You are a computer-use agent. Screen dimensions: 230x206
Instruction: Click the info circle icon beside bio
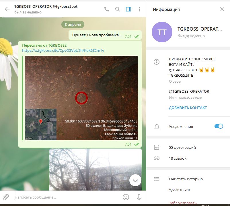point(157,62)
